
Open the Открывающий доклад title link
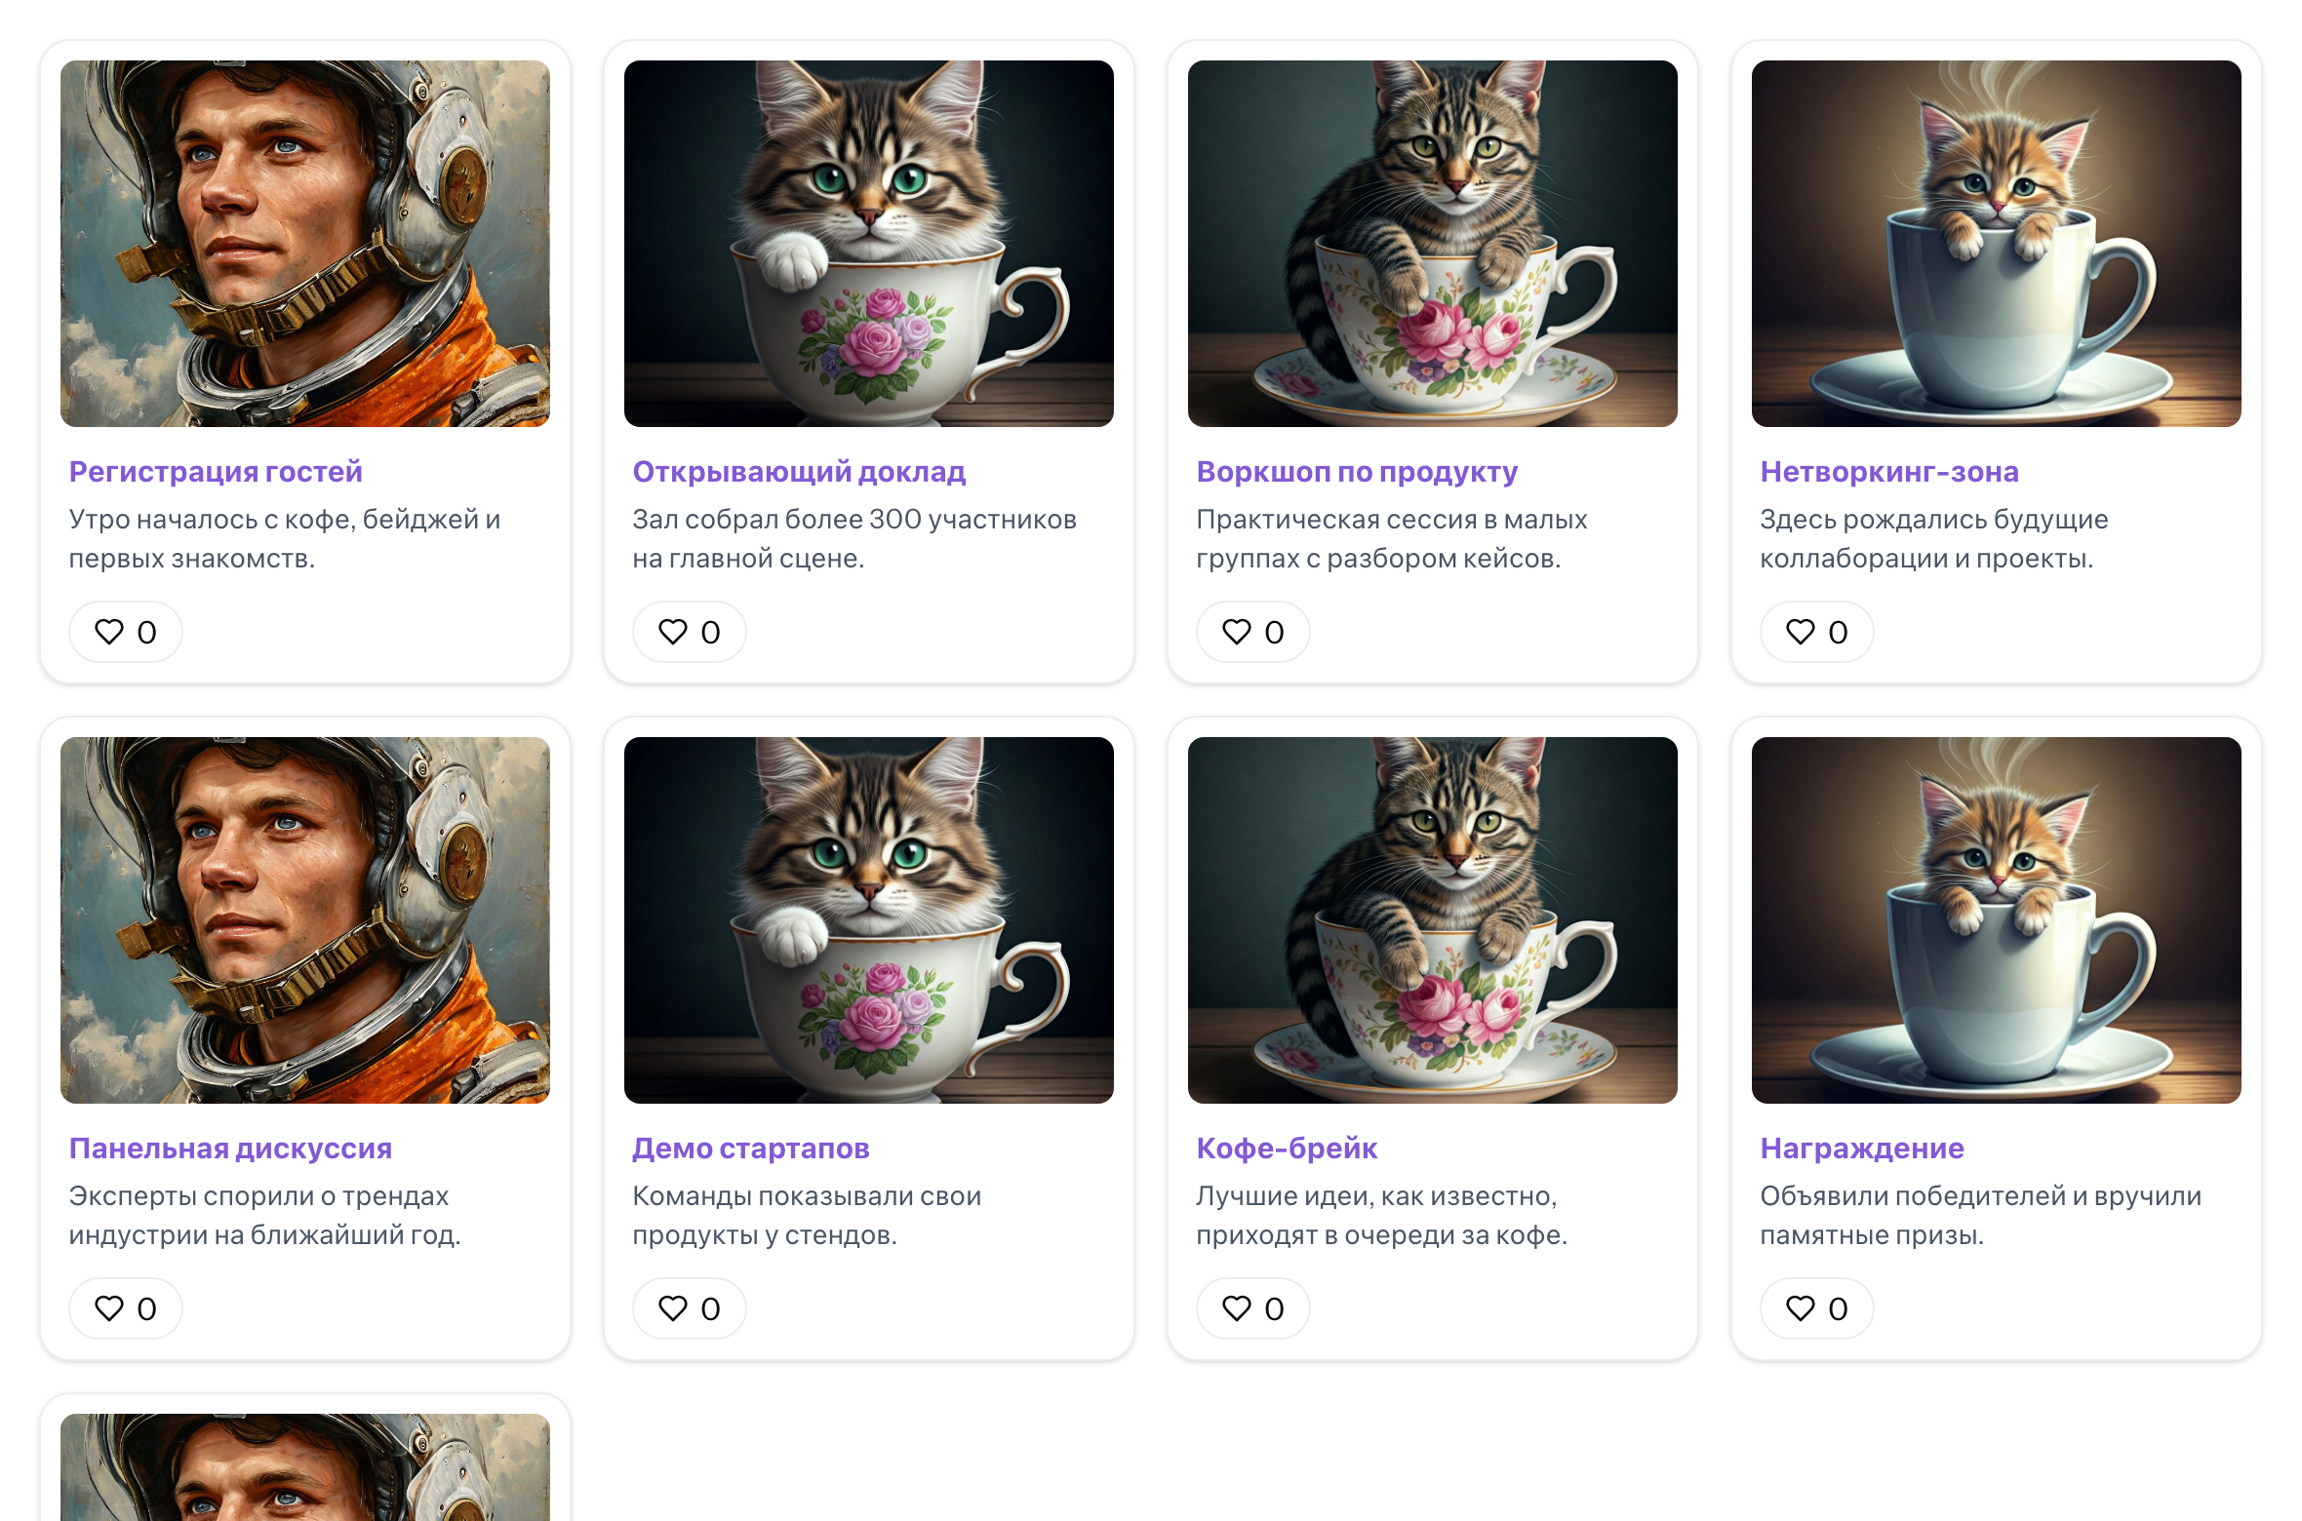[799, 472]
